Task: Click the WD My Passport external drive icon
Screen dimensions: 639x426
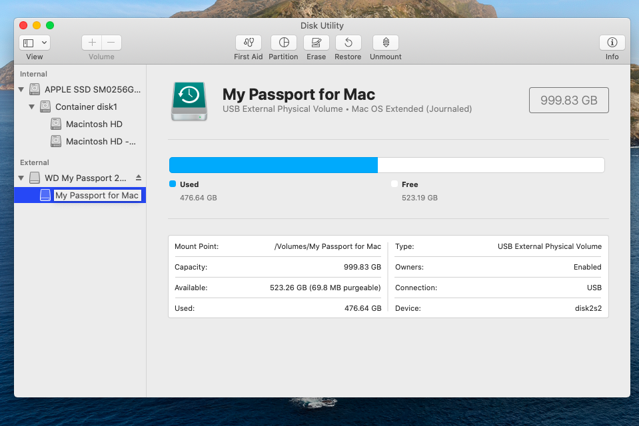Action: coord(35,178)
